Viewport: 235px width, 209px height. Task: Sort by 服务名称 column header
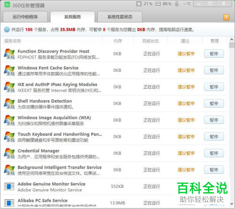click(x=13, y=41)
